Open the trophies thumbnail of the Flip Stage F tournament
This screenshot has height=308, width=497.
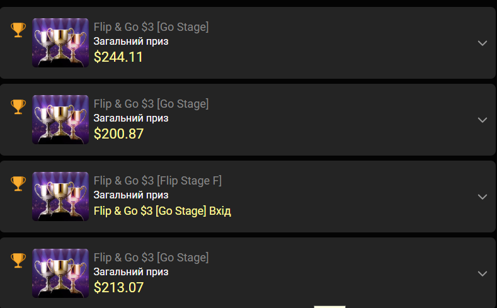(x=60, y=197)
